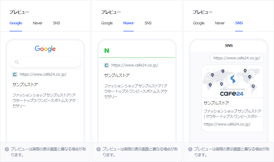274x162 pixels.
Task: Select the SNS tab in the middle preview panel
Action: [x=148, y=23]
